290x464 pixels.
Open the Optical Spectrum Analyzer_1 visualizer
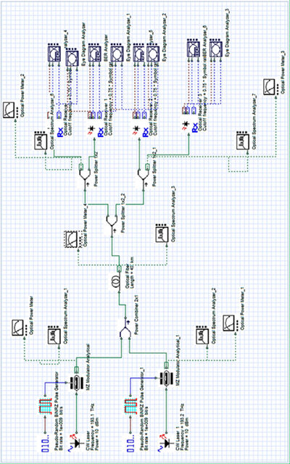(x=55, y=334)
